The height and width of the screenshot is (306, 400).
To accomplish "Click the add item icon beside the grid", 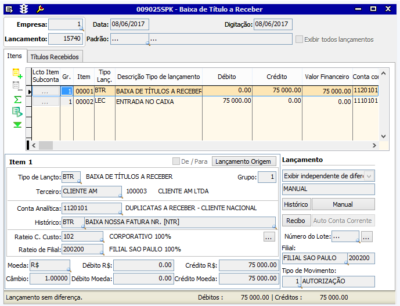I will coord(17,74).
